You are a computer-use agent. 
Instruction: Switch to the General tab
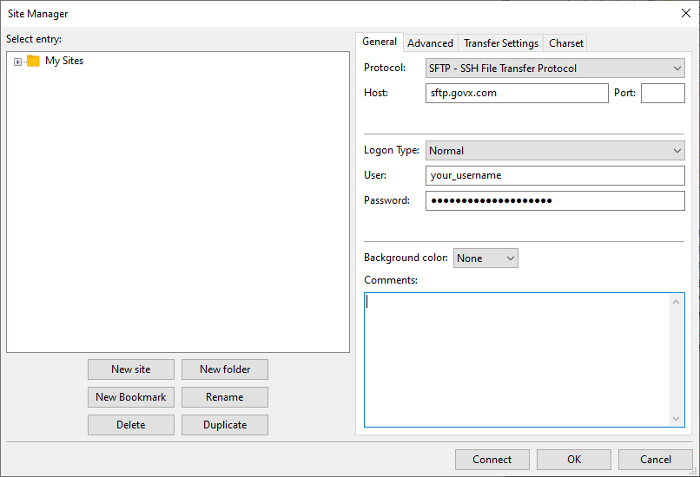(380, 42)
